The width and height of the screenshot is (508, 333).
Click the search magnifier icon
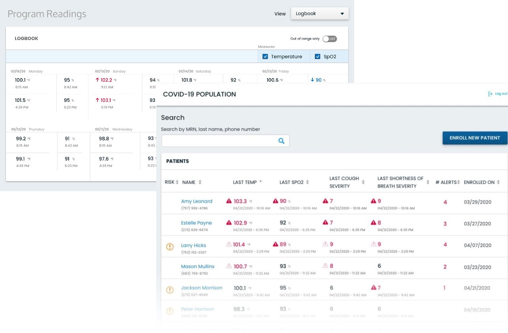281,141
